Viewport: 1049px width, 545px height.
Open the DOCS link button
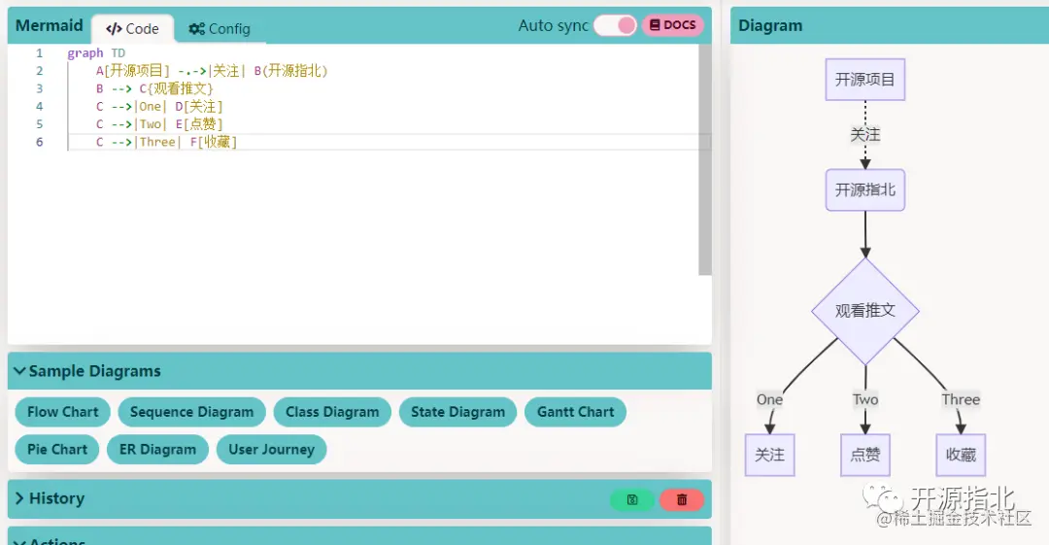[x=673, y=25]
